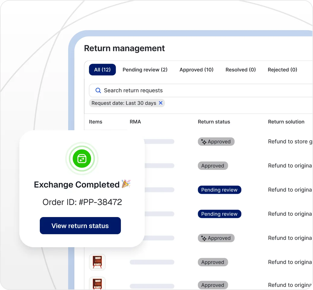This screenshot has width=313, height=290.
Task: Click the Return solution column header
Action: (286, 122)
